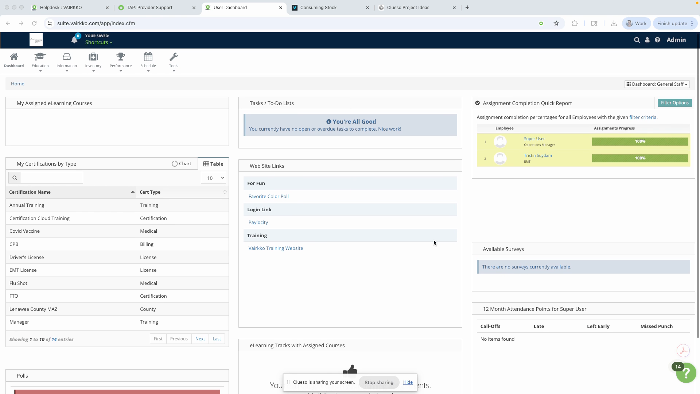This screenshot has width=700, height=394.
Task: Open the browser extensions puzzle icon
Action: (x=575, y=23)
